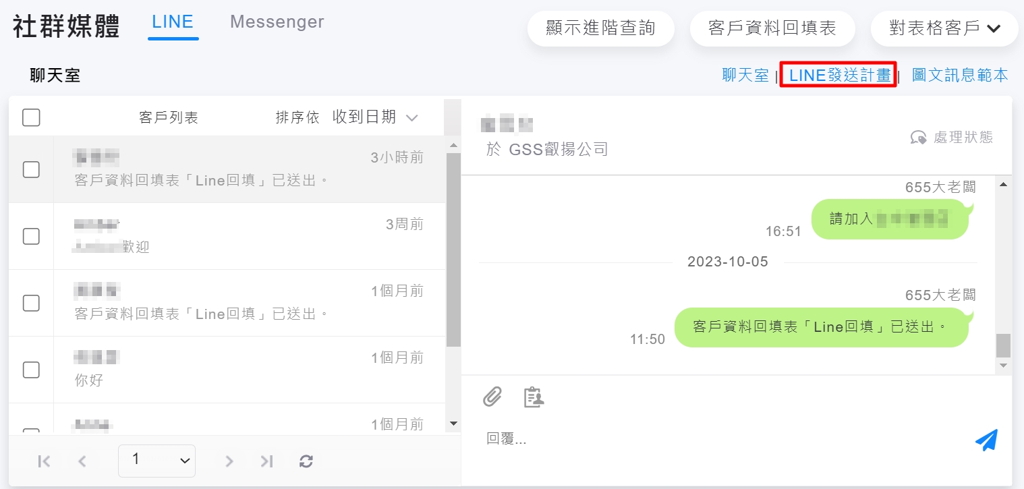Click the paperclip attachment icon

pos(492,397)
